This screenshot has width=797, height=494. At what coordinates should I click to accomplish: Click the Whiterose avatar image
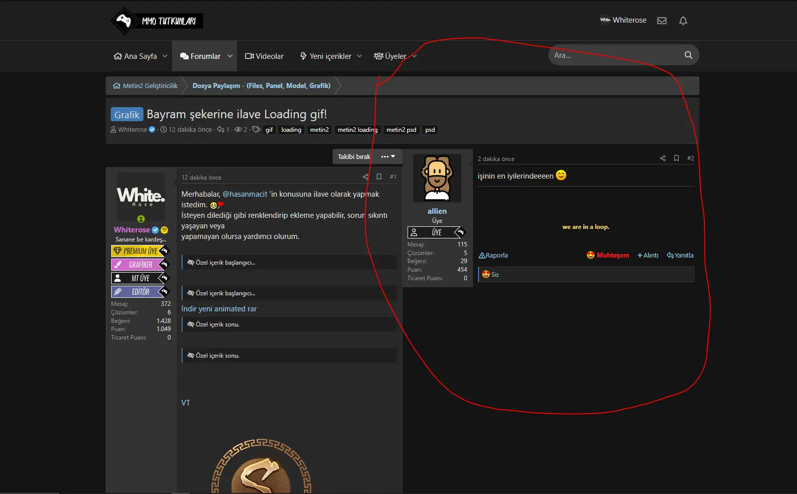click(141, 197)
